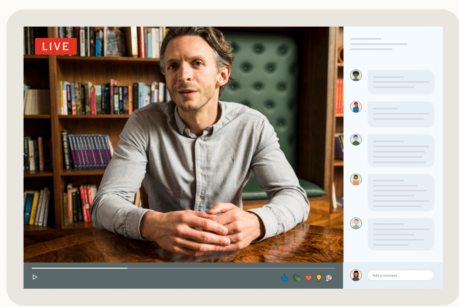This screenshot has height=307, width=459.
Task: React with the green clapping hands icon
Action: coord(297,278)
